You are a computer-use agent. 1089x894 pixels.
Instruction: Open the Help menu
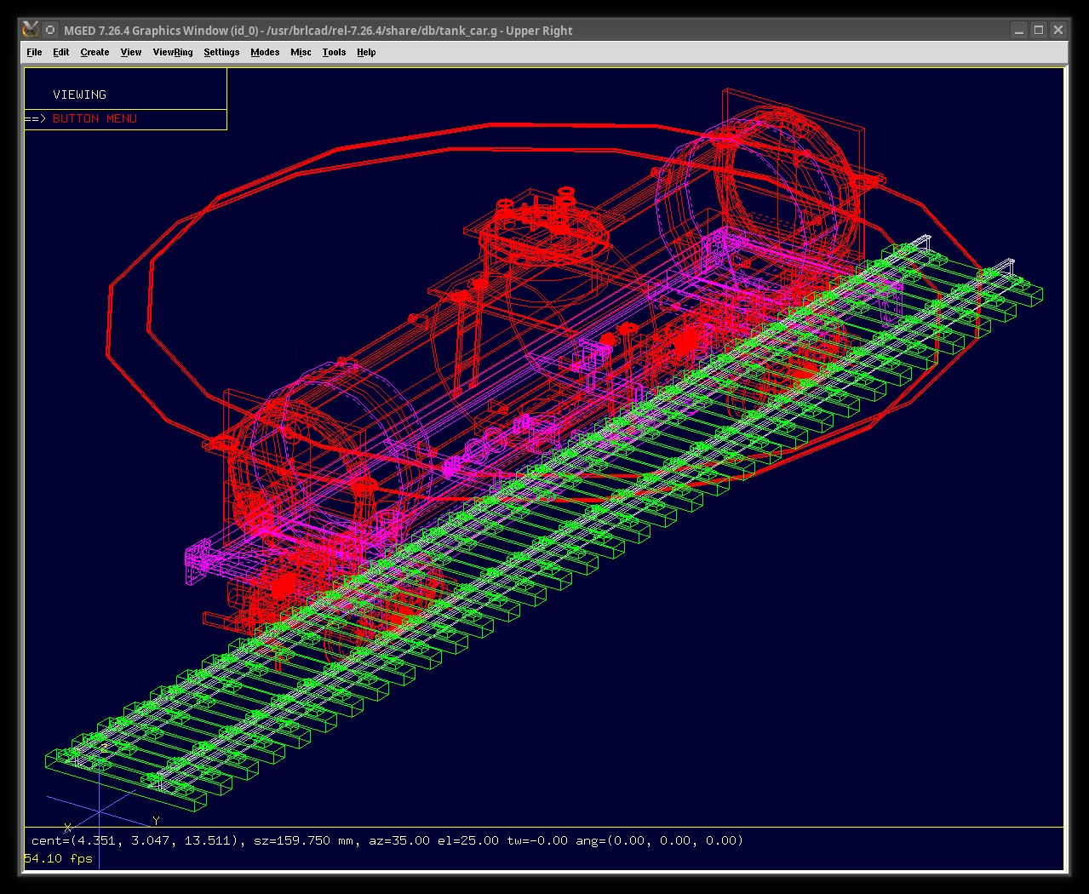pyautogui.click(x=366, y=52)
